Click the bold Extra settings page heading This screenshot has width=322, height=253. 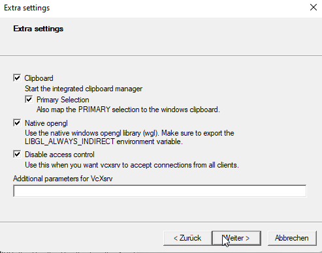point(39,29)
